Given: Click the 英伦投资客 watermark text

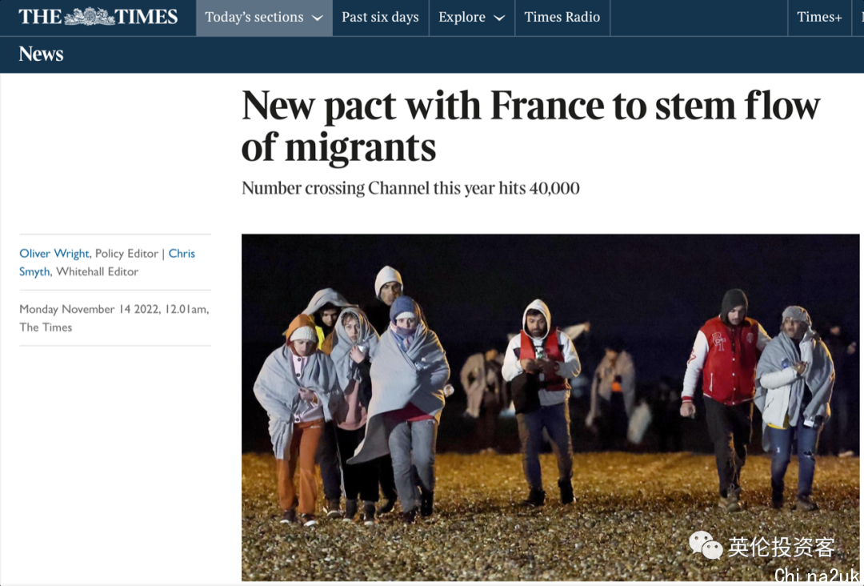Looking at the screenshot, I should click(782, 547).
